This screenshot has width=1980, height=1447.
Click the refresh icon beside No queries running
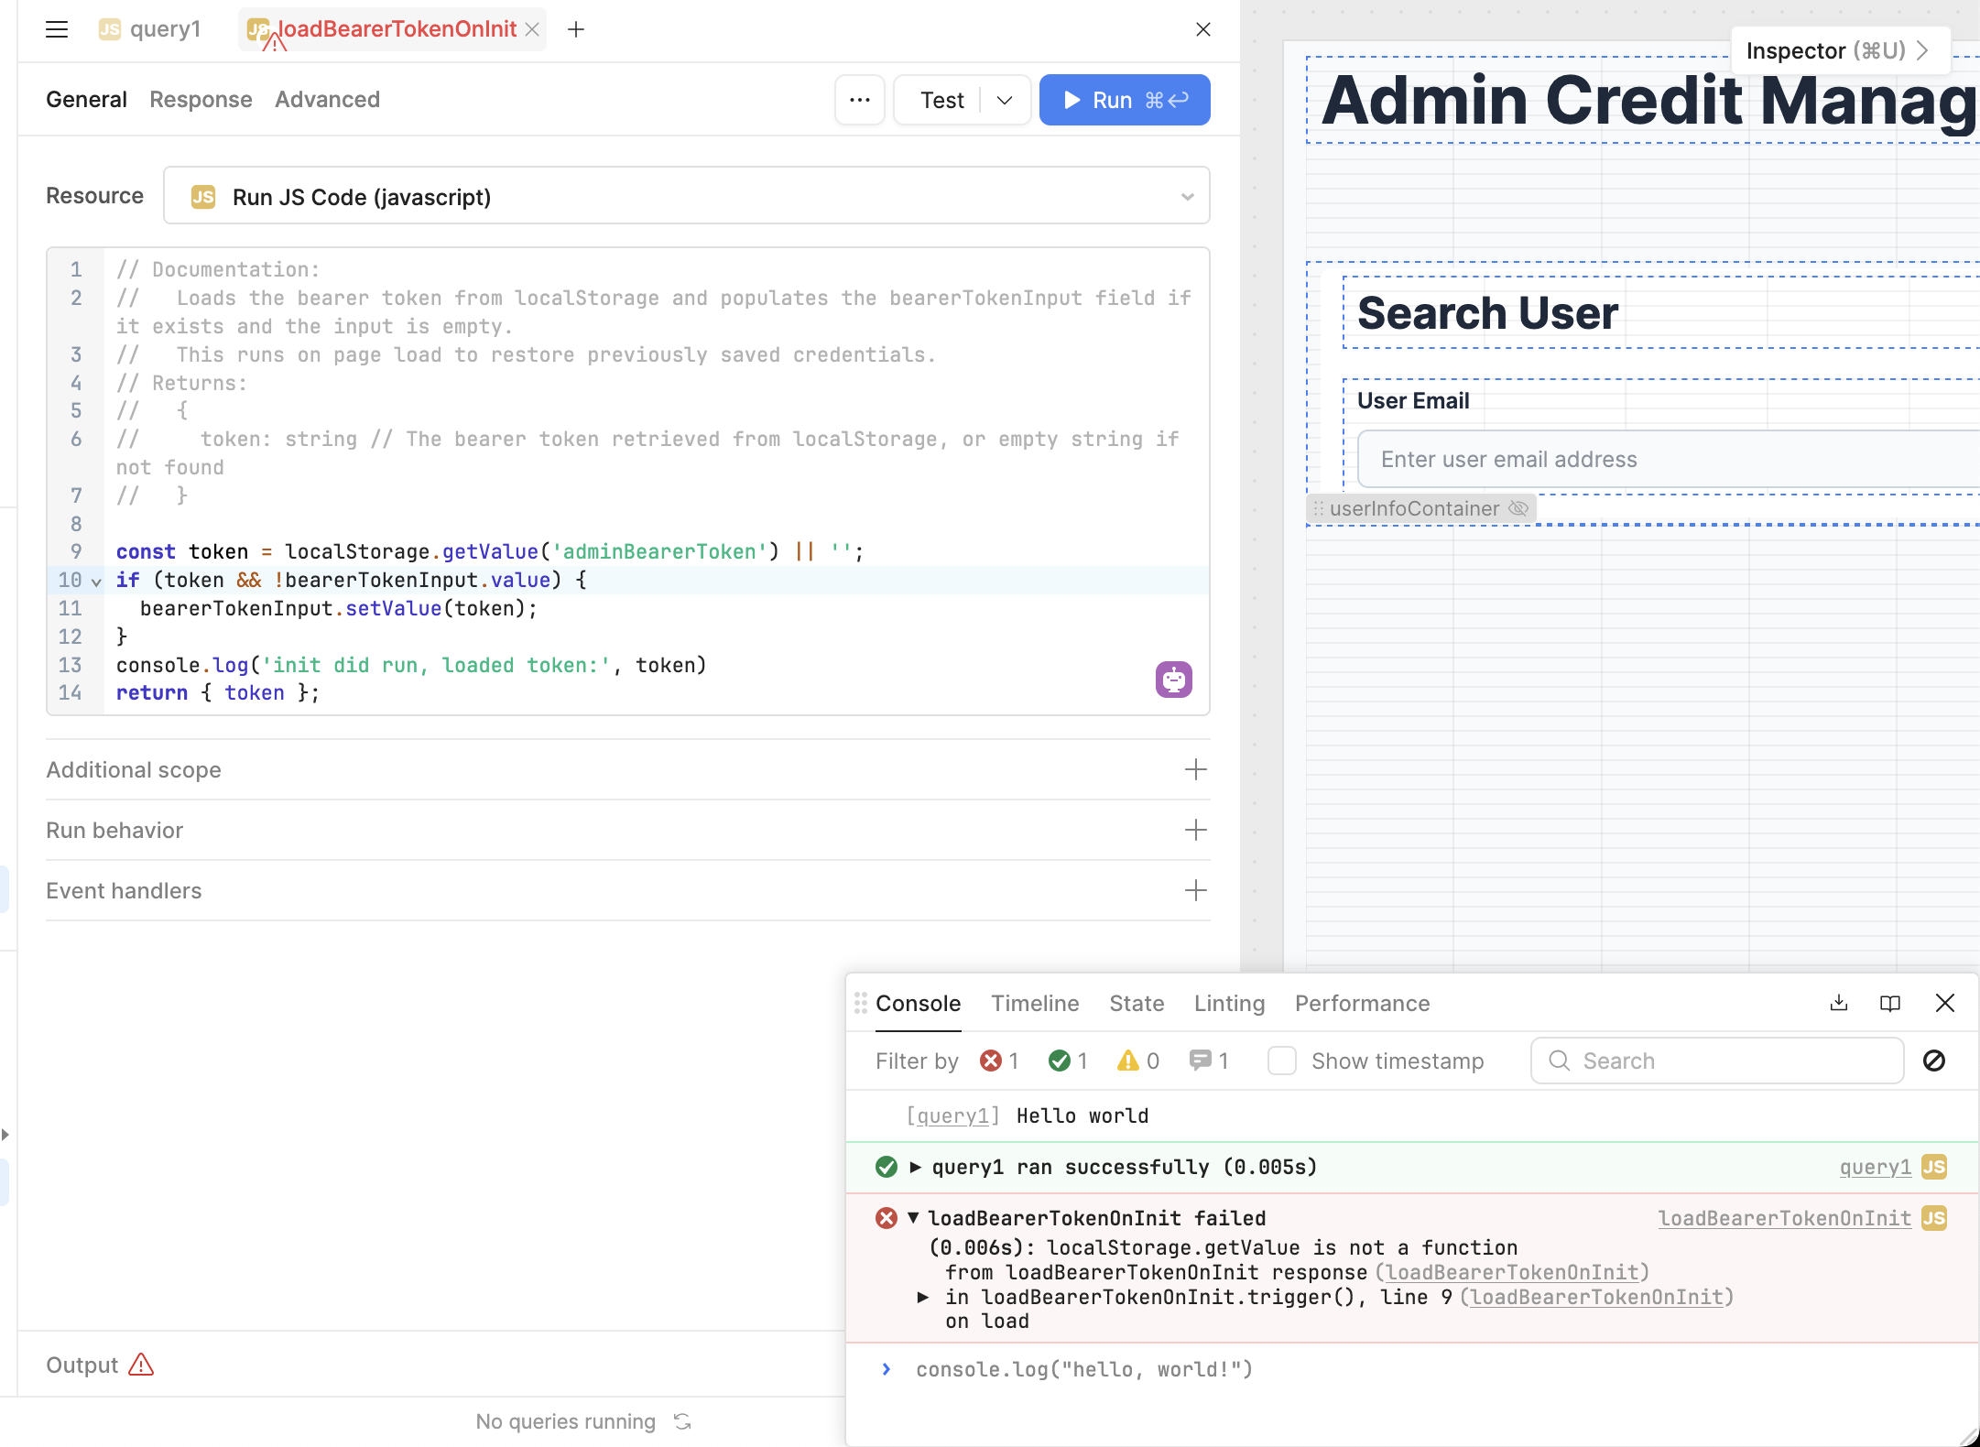click(682, 1421)
